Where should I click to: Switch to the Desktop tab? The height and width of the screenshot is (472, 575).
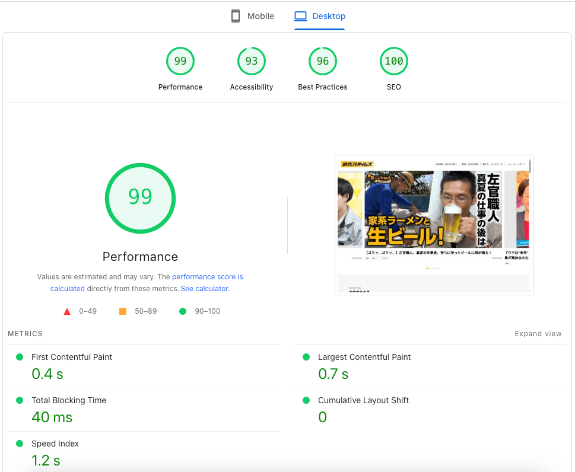pyautogui.click(x=320, y=16)
